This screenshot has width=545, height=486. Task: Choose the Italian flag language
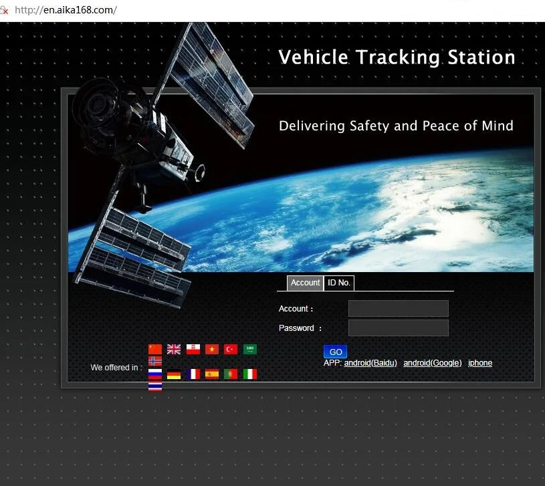click(250, 374)
